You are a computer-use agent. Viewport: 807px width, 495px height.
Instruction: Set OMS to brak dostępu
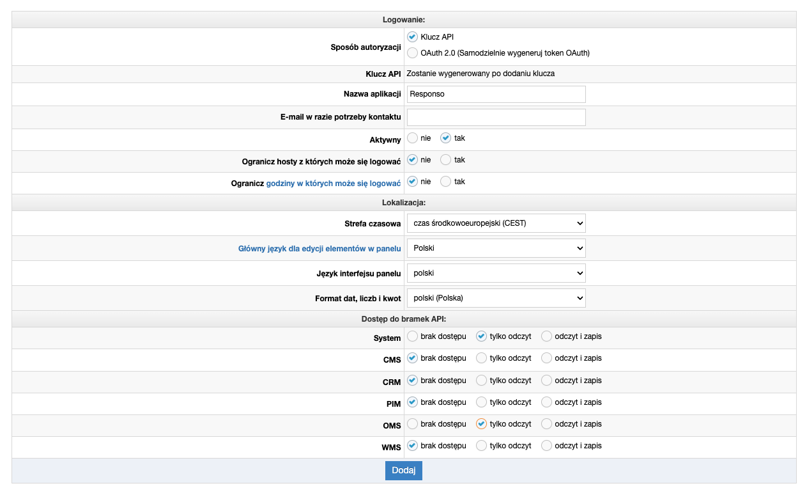click(413, 424)
